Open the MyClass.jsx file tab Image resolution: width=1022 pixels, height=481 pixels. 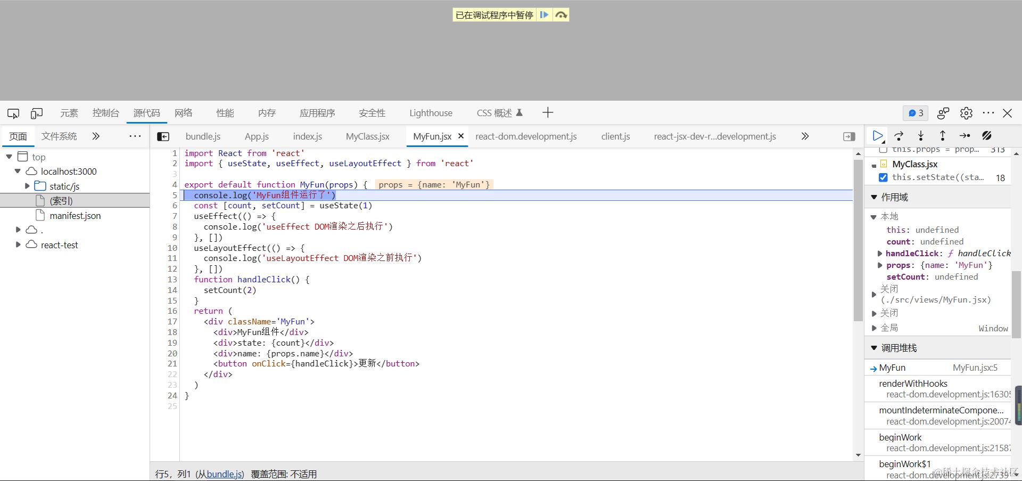click(367, 136)
